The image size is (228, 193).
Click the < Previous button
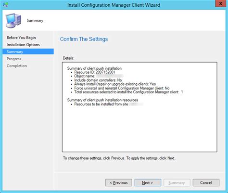[119, 182]
